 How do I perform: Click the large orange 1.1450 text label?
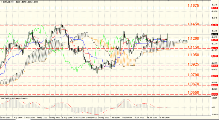click(193, 24)
